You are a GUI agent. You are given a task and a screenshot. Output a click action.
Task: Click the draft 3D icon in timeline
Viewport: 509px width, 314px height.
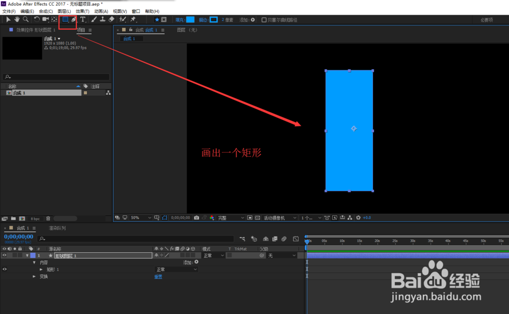[x=254, y=239]
